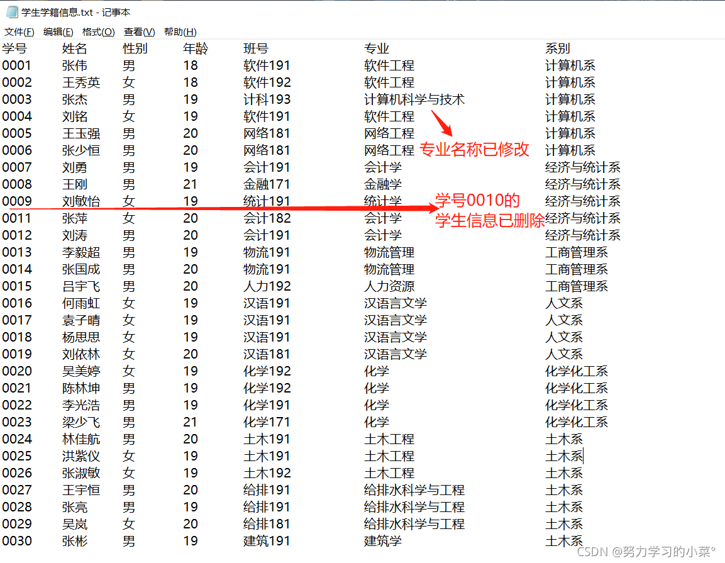Image resolution: width=725 pixels, height=563 pixels.
Task: Open the 查看(V) menu
Action: click(139, 32)
